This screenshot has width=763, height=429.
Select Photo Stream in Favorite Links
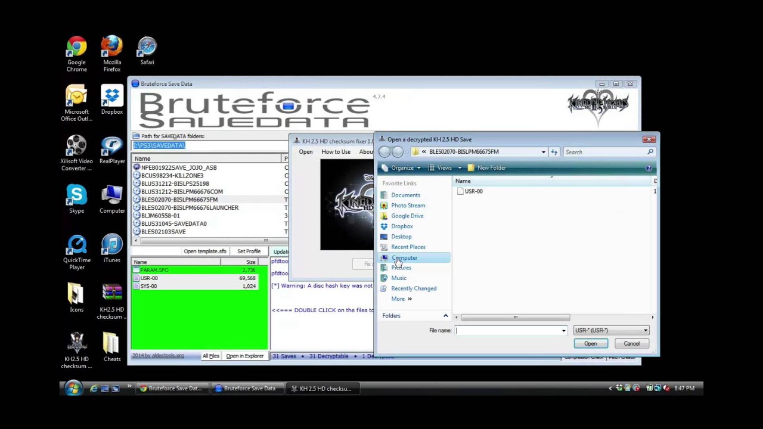[408, 206]
